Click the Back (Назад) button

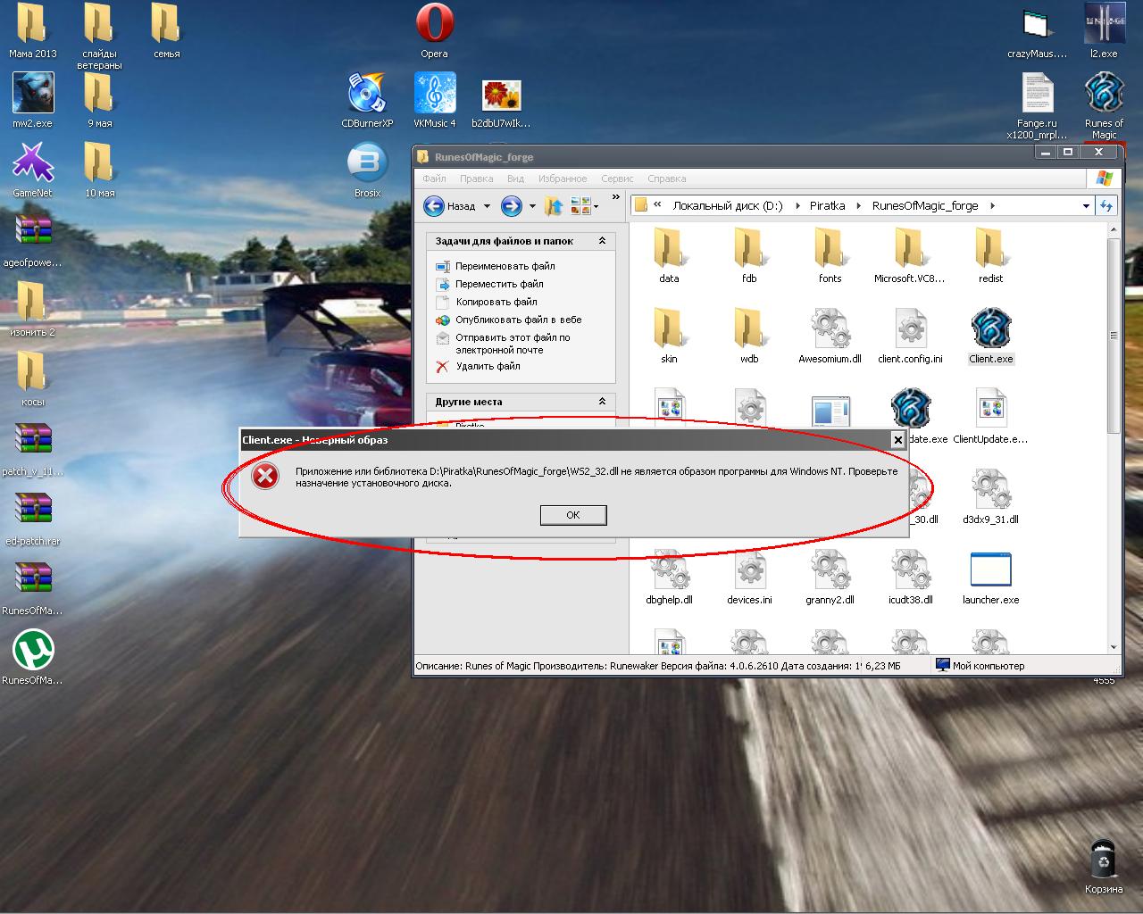[x=449, y=206]
